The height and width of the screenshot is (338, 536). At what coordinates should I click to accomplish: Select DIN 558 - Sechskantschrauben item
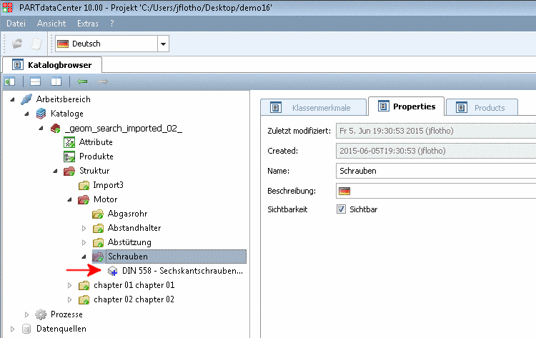[x=182, y=271]
